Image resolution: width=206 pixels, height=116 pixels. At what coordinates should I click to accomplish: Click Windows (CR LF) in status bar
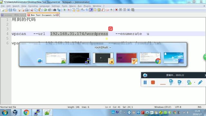[163, 107]
